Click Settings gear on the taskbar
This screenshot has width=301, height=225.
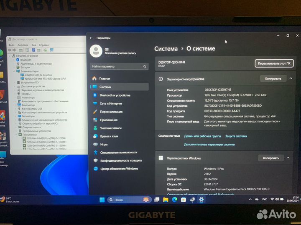(201, 200)
